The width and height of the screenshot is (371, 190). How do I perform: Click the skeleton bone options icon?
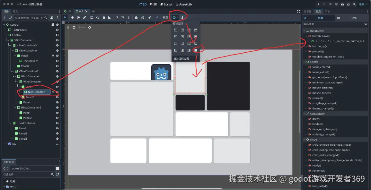coord(150,17)
